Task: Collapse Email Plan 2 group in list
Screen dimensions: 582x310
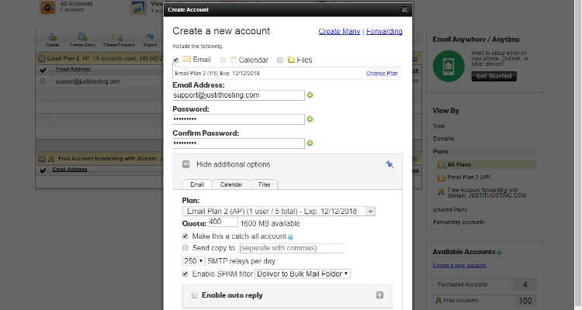Action: [x=42, y=58]
